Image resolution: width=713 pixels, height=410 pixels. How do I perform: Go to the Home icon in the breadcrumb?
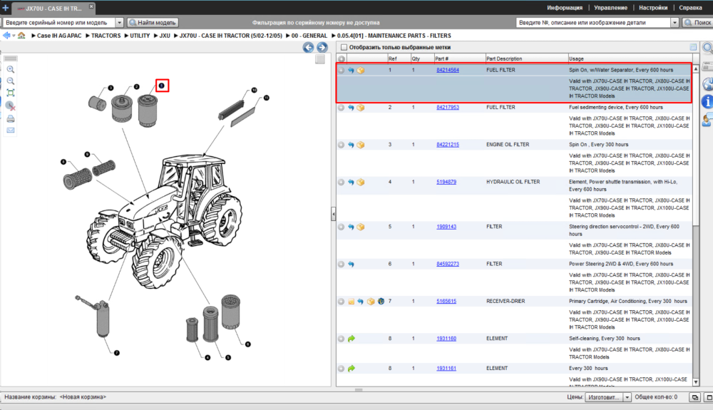pos(21,36)
